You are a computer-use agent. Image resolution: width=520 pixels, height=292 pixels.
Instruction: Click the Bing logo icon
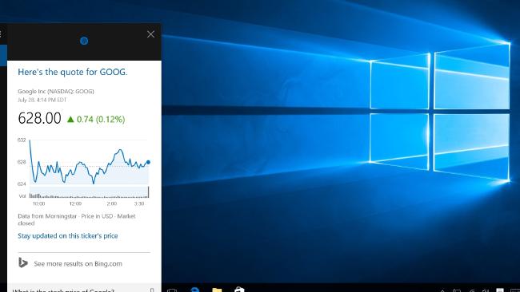click(23, 262)
